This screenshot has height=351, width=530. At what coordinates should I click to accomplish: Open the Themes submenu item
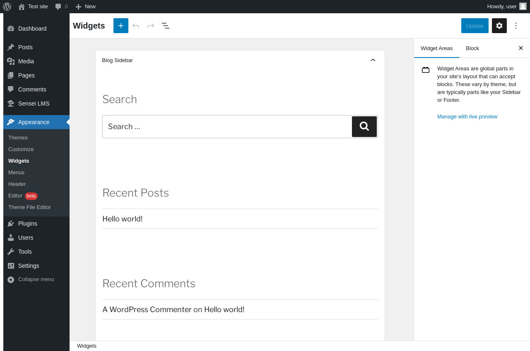click(18, 138)
